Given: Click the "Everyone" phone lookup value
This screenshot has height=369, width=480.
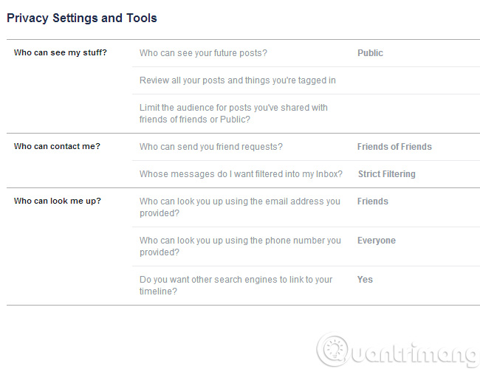Looking at the screenshot, I should pyautogui.click(x=377, y=241).
